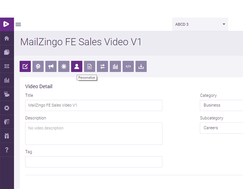Click the gear icon in the video toolbar
The image size is (243, 189).
[38, 67]
